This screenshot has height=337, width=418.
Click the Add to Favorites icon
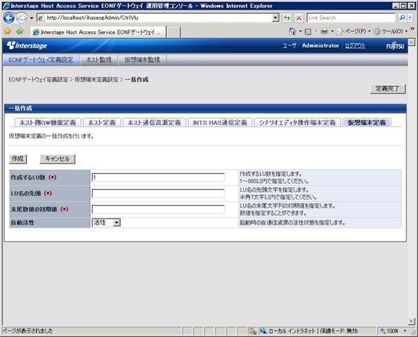[20, 32]
